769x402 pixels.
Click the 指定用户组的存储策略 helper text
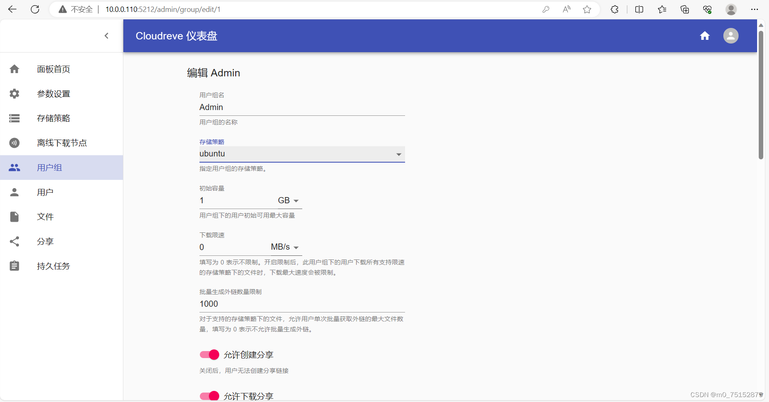233,168
